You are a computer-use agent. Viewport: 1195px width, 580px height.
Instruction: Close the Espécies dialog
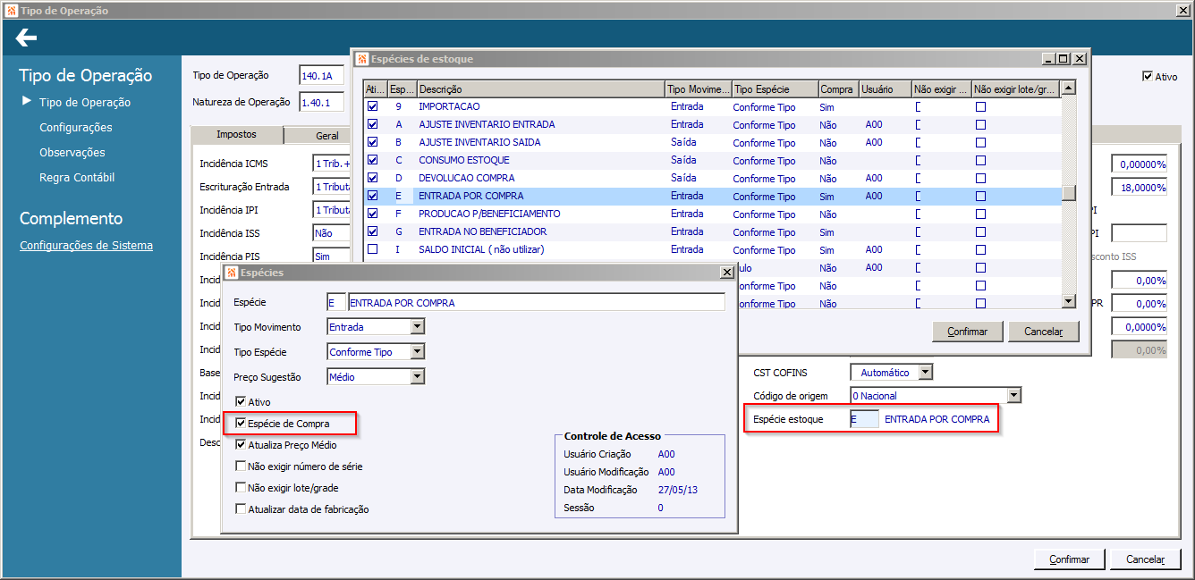[725, 273]
